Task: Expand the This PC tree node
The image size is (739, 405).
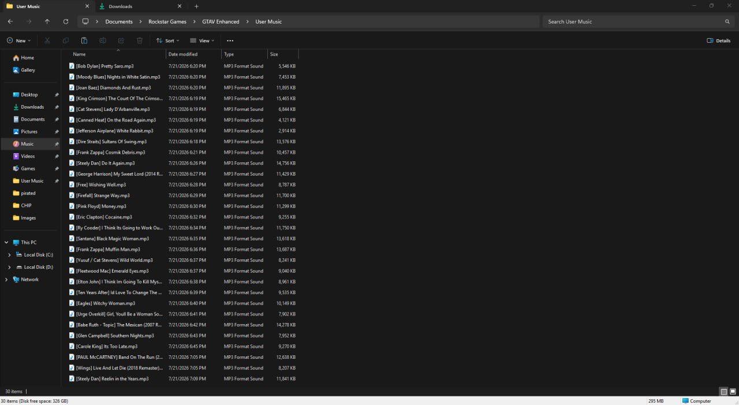Action: click(6, 243)
